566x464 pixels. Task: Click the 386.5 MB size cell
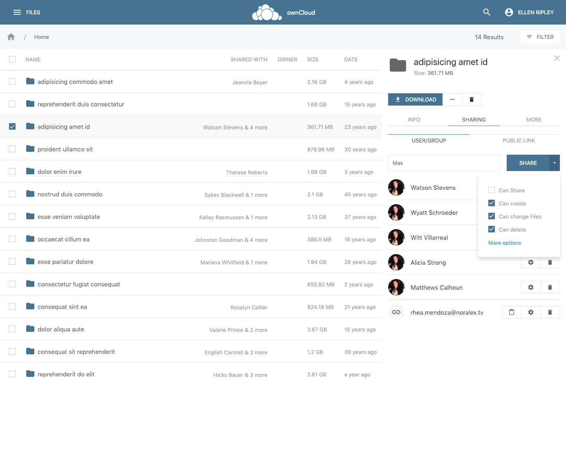point(319,239)
